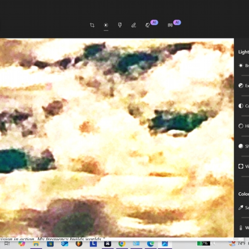Click the Vignette square icon
Viewport: 249px width, 249px height.
point(241,166)
